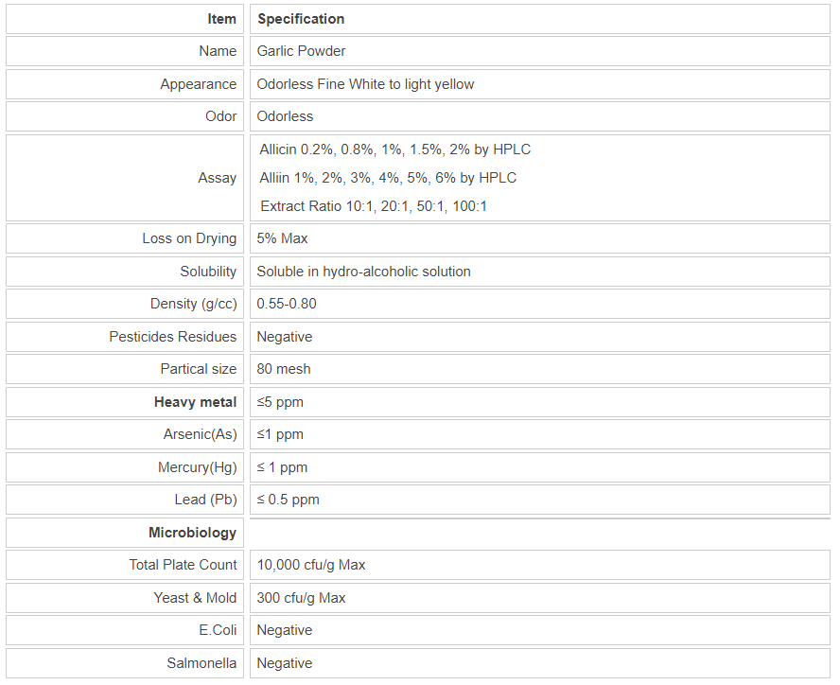Select the Total Plate Count value
The image size is (840, 685).
coord(310,565)
